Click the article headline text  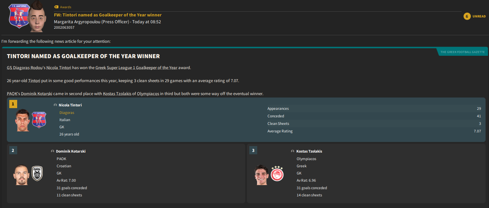[83, 56]
